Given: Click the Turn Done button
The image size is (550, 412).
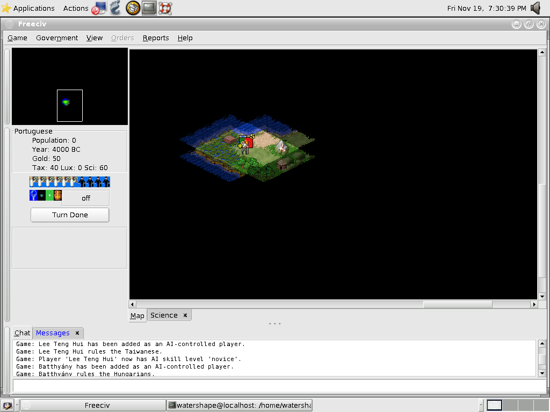Looking at the screenshot, I should [x=70, y=215].
